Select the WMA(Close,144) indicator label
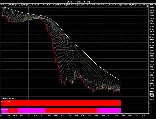 [17, 5]
